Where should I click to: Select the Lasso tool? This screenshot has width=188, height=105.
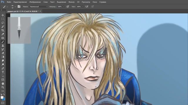pyautogui.click(x=3, y=23)
